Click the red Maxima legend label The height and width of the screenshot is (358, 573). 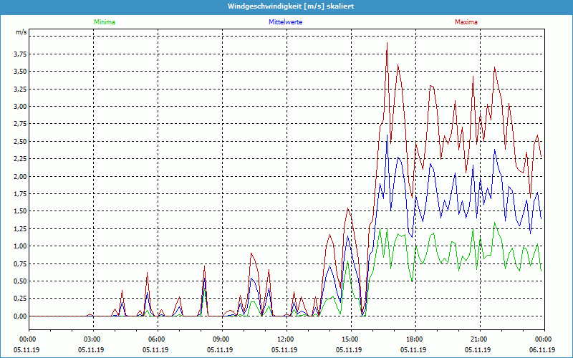coord(466,22)
